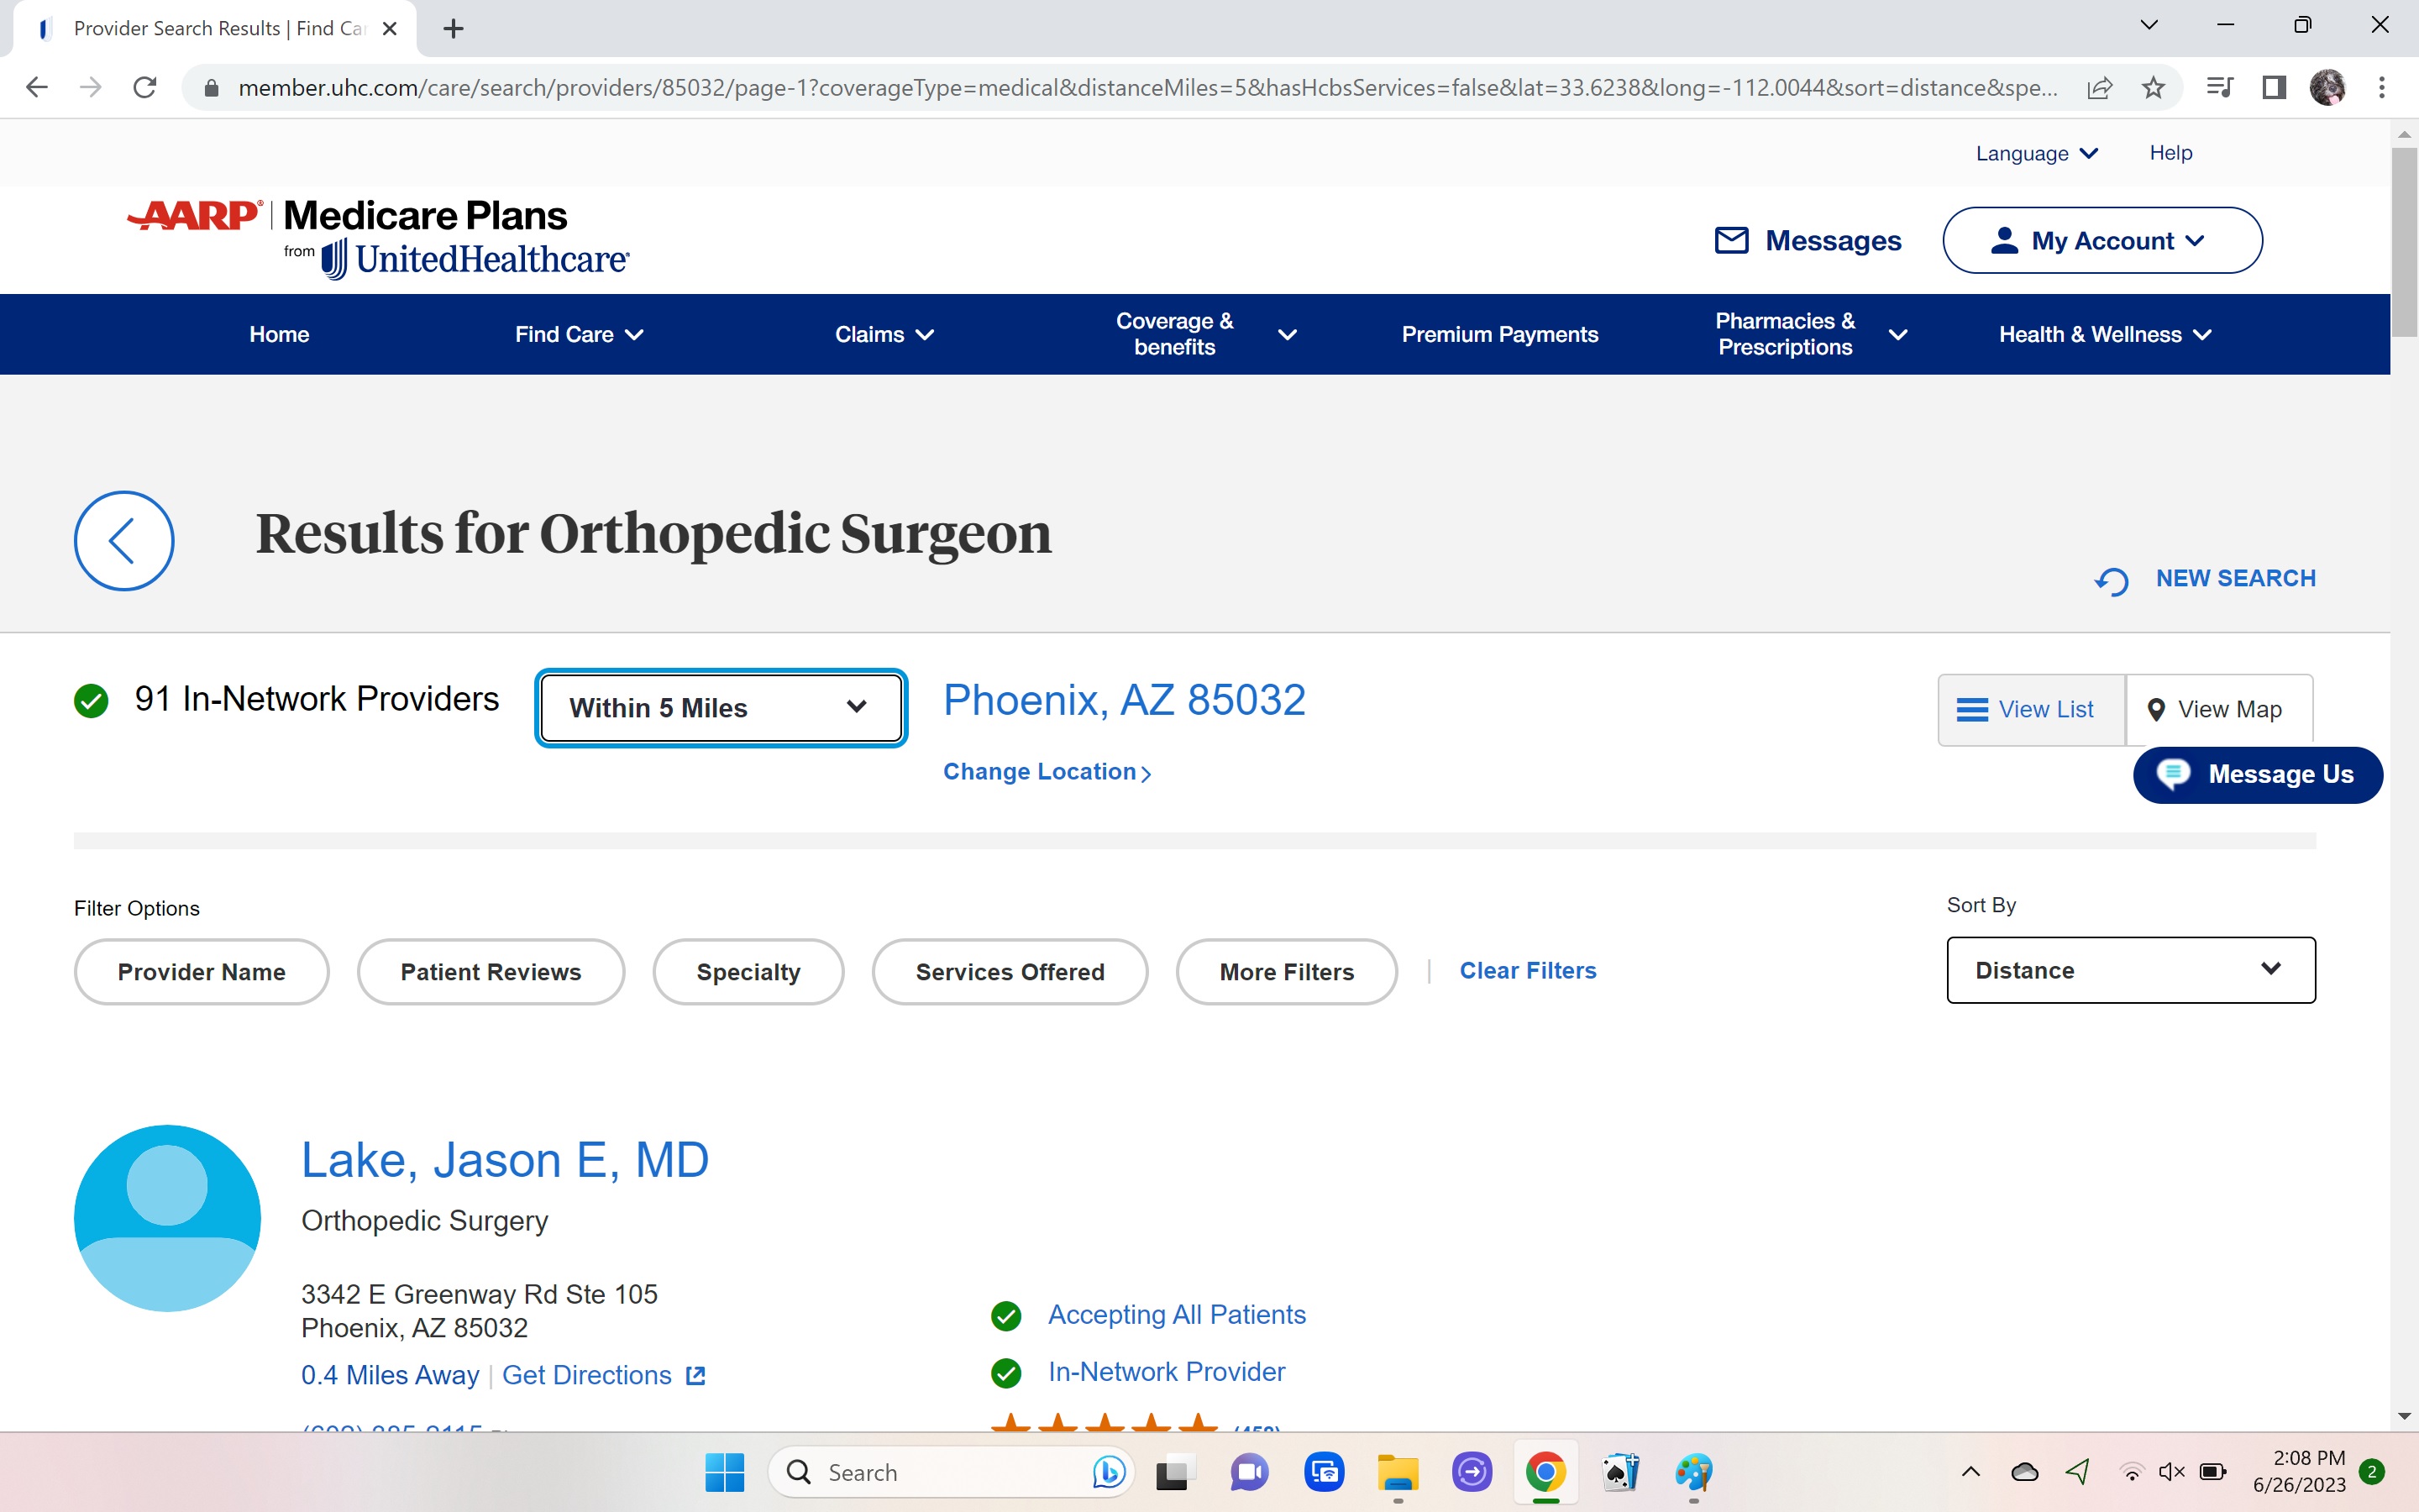Expand the My Account menu
This screenshot has width=2419, height=1512.
(2102, 240)
